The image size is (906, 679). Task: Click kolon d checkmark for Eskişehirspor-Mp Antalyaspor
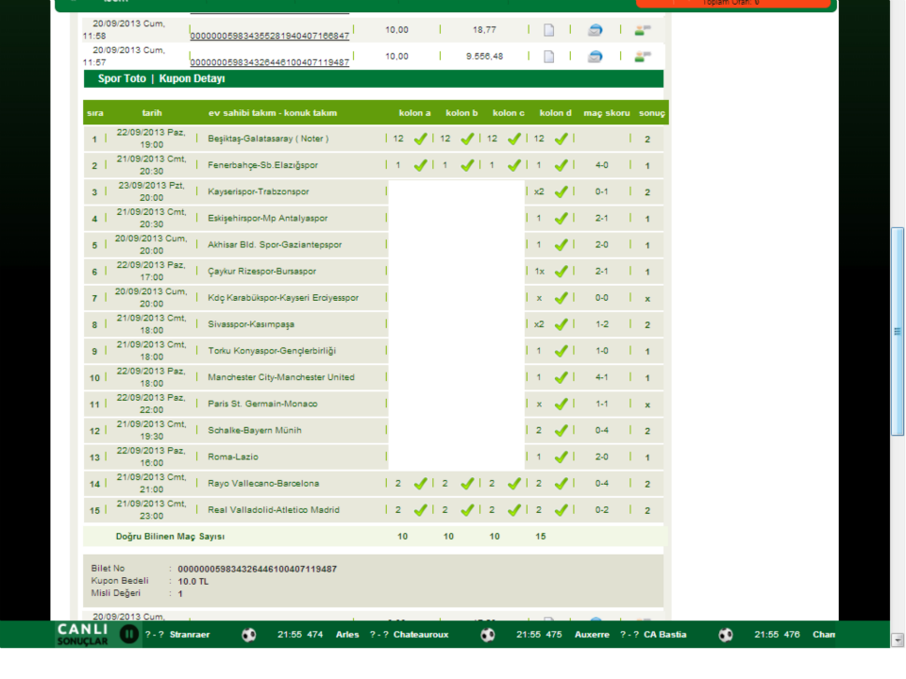561,218
